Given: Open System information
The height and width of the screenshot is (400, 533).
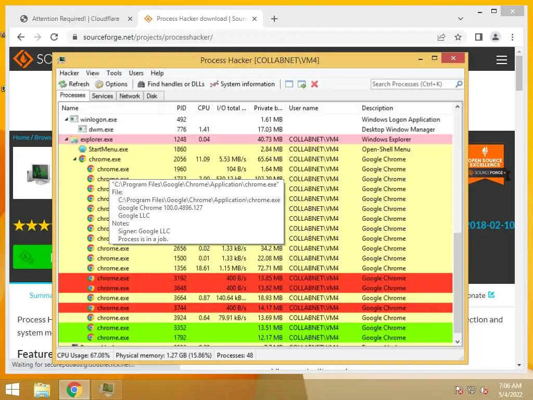Looking at the screenshot, I should click(x=243, y=84).
